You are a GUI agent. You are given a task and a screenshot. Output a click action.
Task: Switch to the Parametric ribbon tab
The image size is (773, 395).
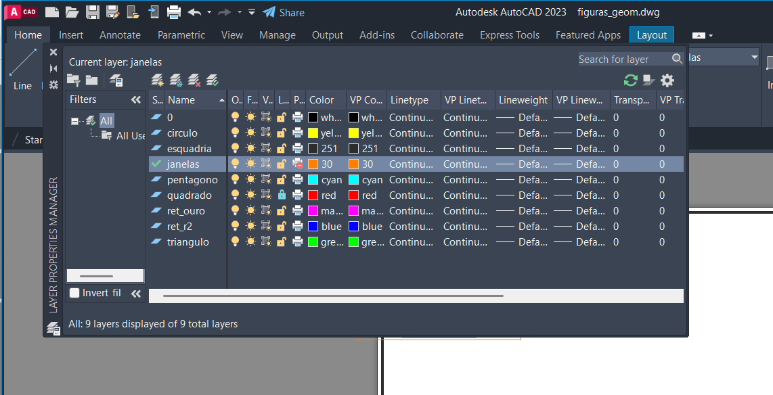pyautogui.click(x=181, y=35)
